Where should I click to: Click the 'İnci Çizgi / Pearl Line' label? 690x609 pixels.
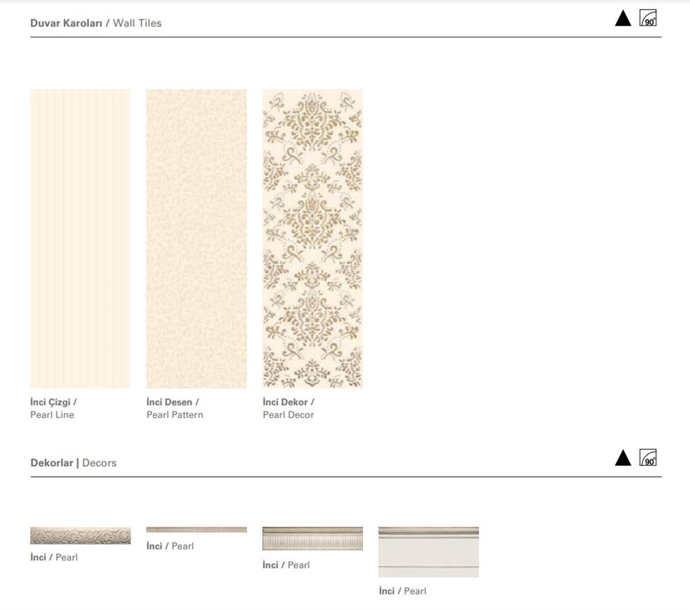click(53, 408)
